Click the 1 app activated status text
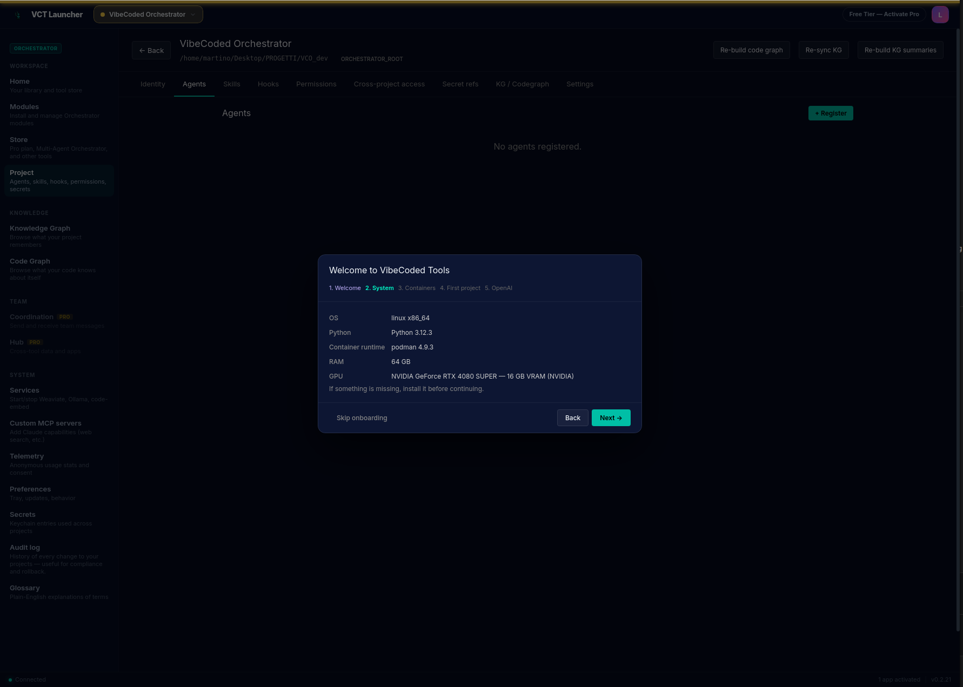 pyautogui.click(x=899, y=679)
